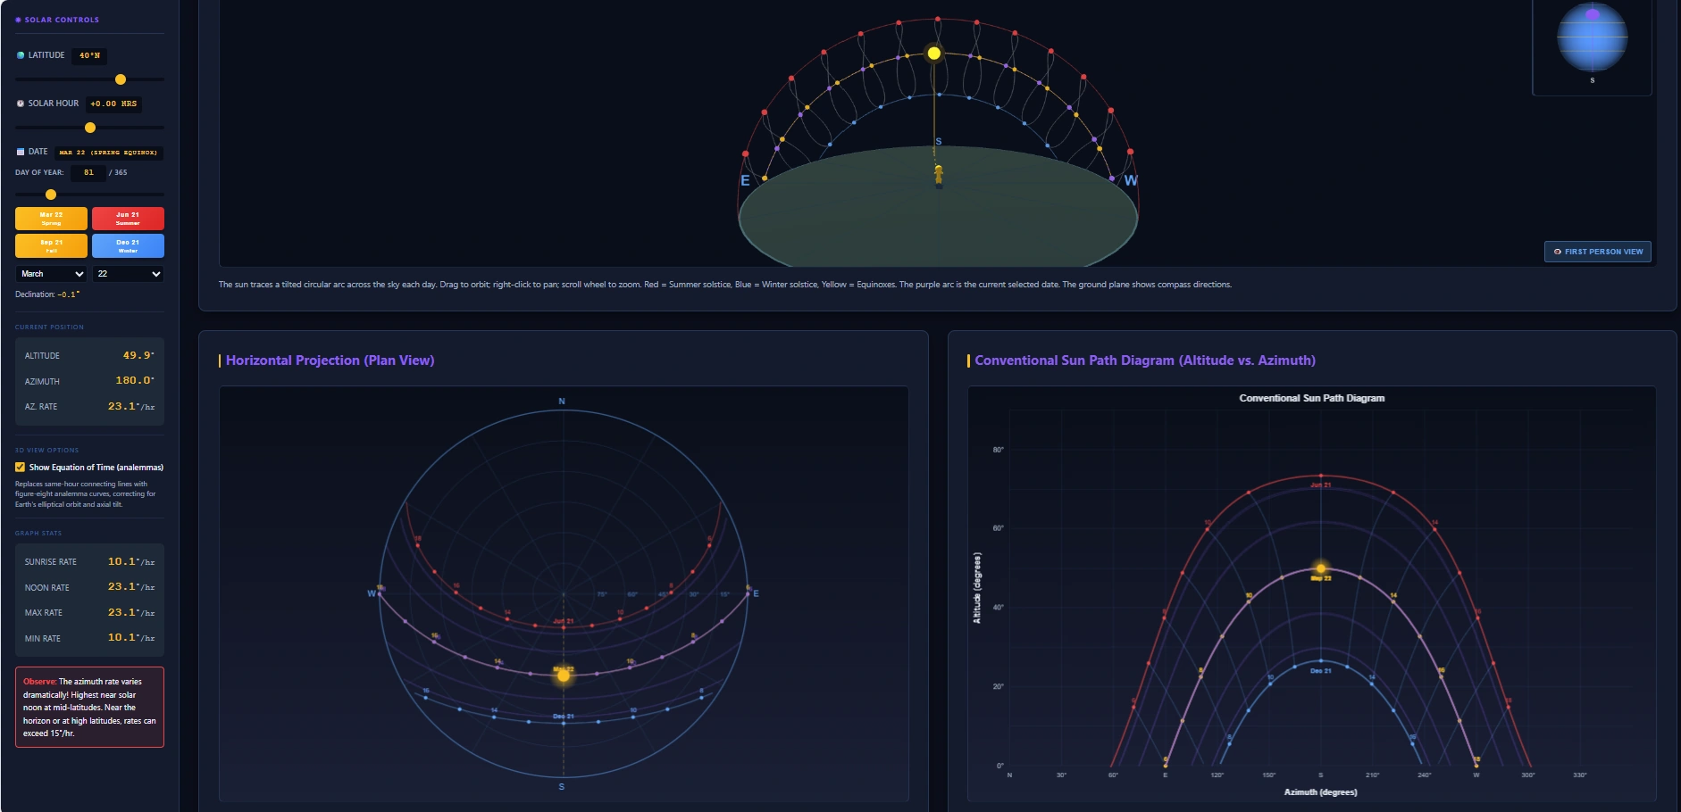Click the clock icon beside Solar Hour

tap(21, 104)
